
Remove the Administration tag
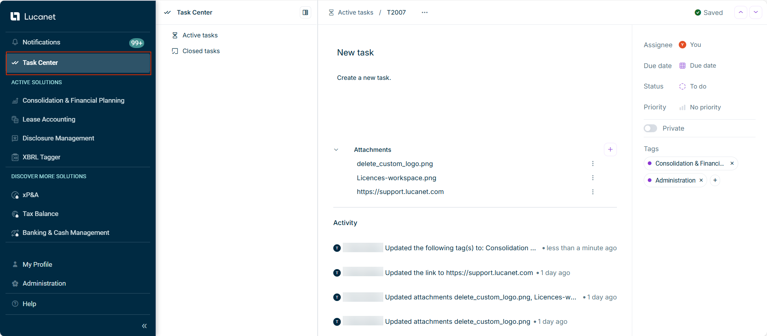point(701,181)
